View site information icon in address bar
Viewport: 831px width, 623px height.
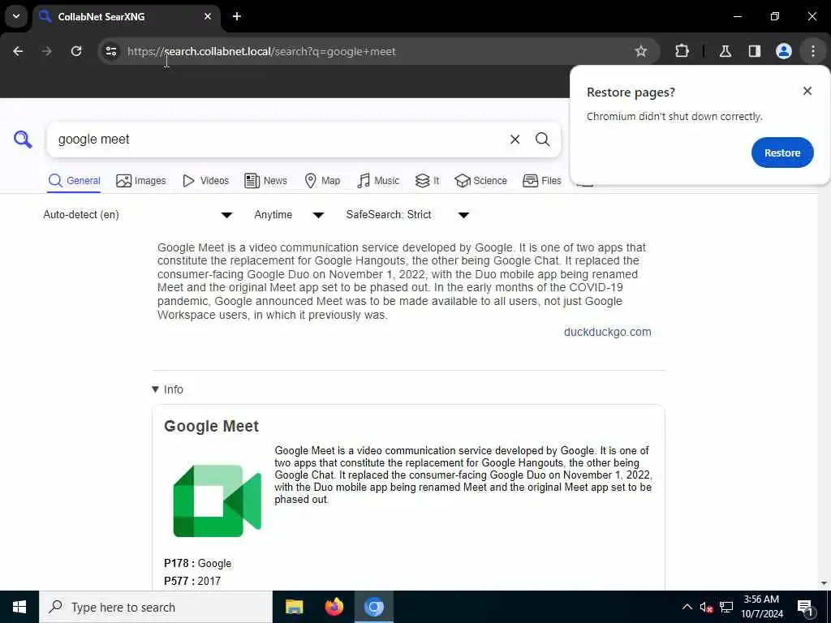tap(110, 51)
